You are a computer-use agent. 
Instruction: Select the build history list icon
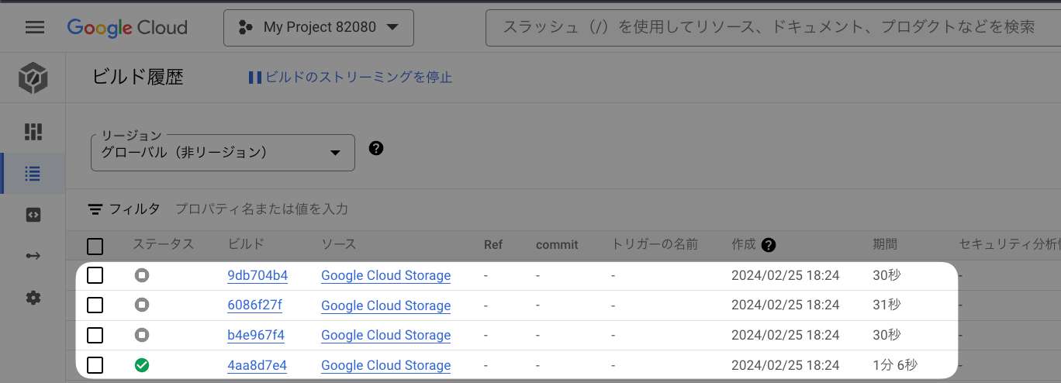[x=33, y=174]
